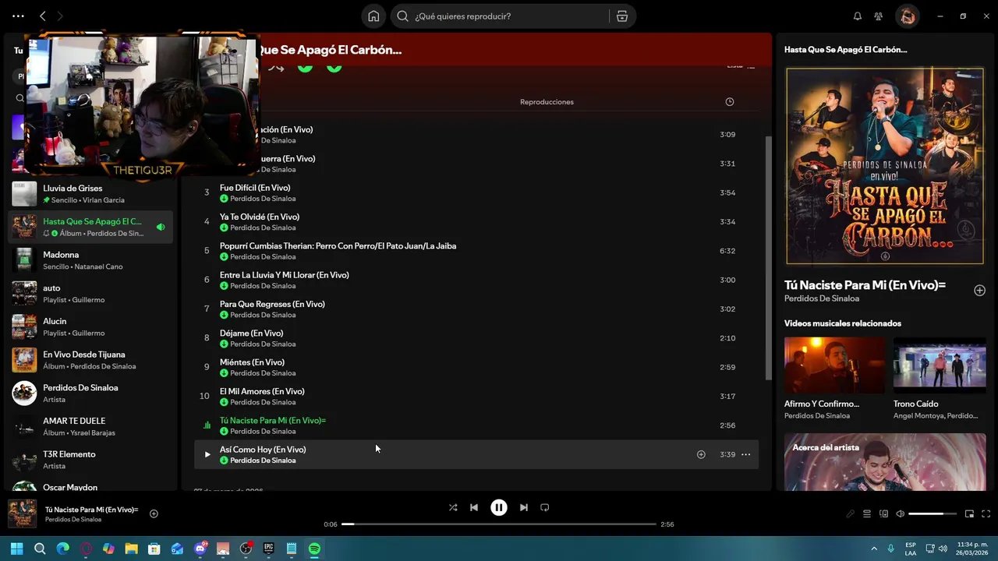Open the auto playlist
Image resolution: width=998 pixels, height=561 pixels.
point(90,294)
